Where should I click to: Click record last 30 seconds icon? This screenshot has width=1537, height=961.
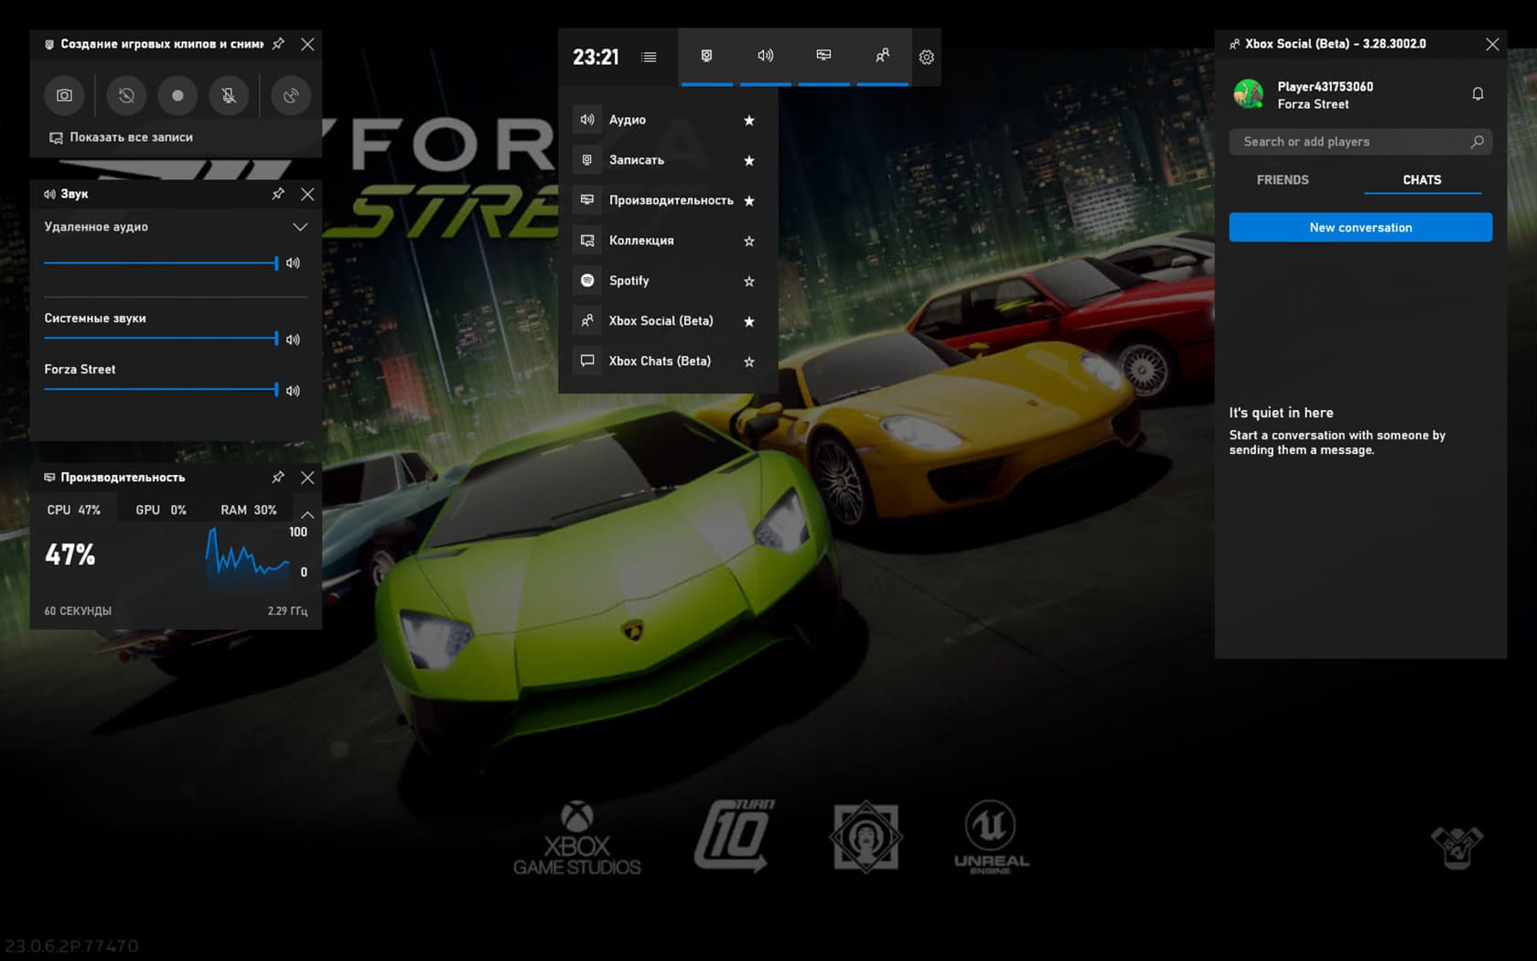tap(126, 95)
